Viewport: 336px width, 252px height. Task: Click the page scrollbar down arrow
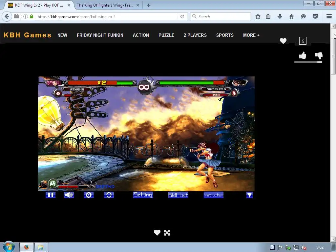pos(333,239)
